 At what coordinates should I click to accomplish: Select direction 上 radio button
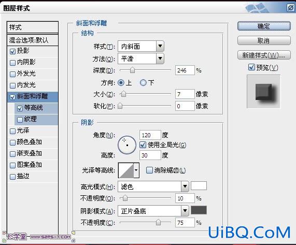[121, 82]
